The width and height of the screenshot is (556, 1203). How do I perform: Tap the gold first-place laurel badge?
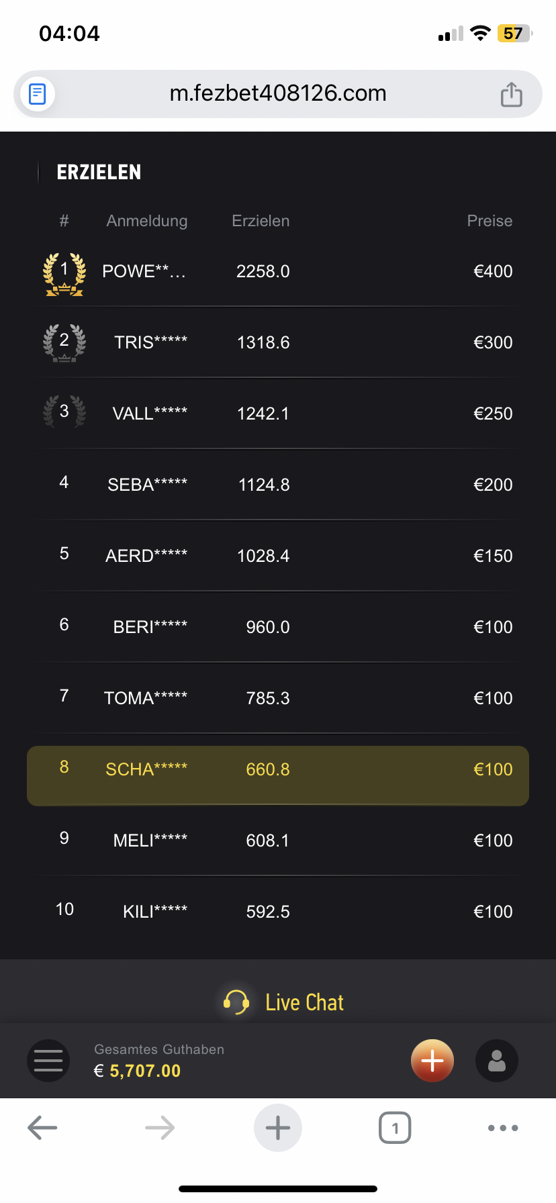pyautogui.click(x=64, y=273)
